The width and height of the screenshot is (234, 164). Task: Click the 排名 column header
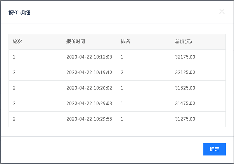125,41
